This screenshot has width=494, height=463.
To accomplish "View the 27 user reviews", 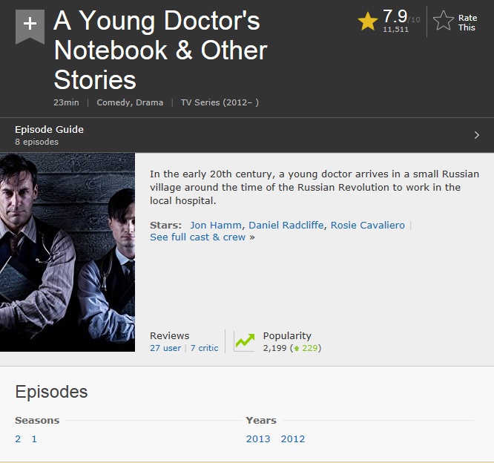I will 165,348.
